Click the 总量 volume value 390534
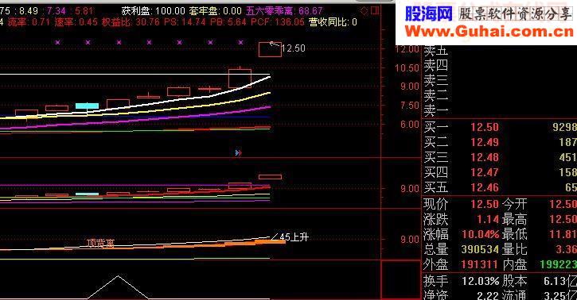577x300 pixels. click(x=480, y=249)
